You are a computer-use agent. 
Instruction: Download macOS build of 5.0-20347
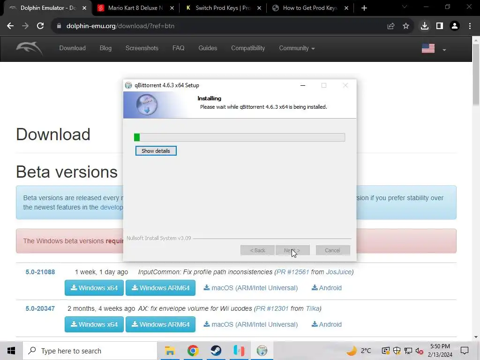point(251,324)
